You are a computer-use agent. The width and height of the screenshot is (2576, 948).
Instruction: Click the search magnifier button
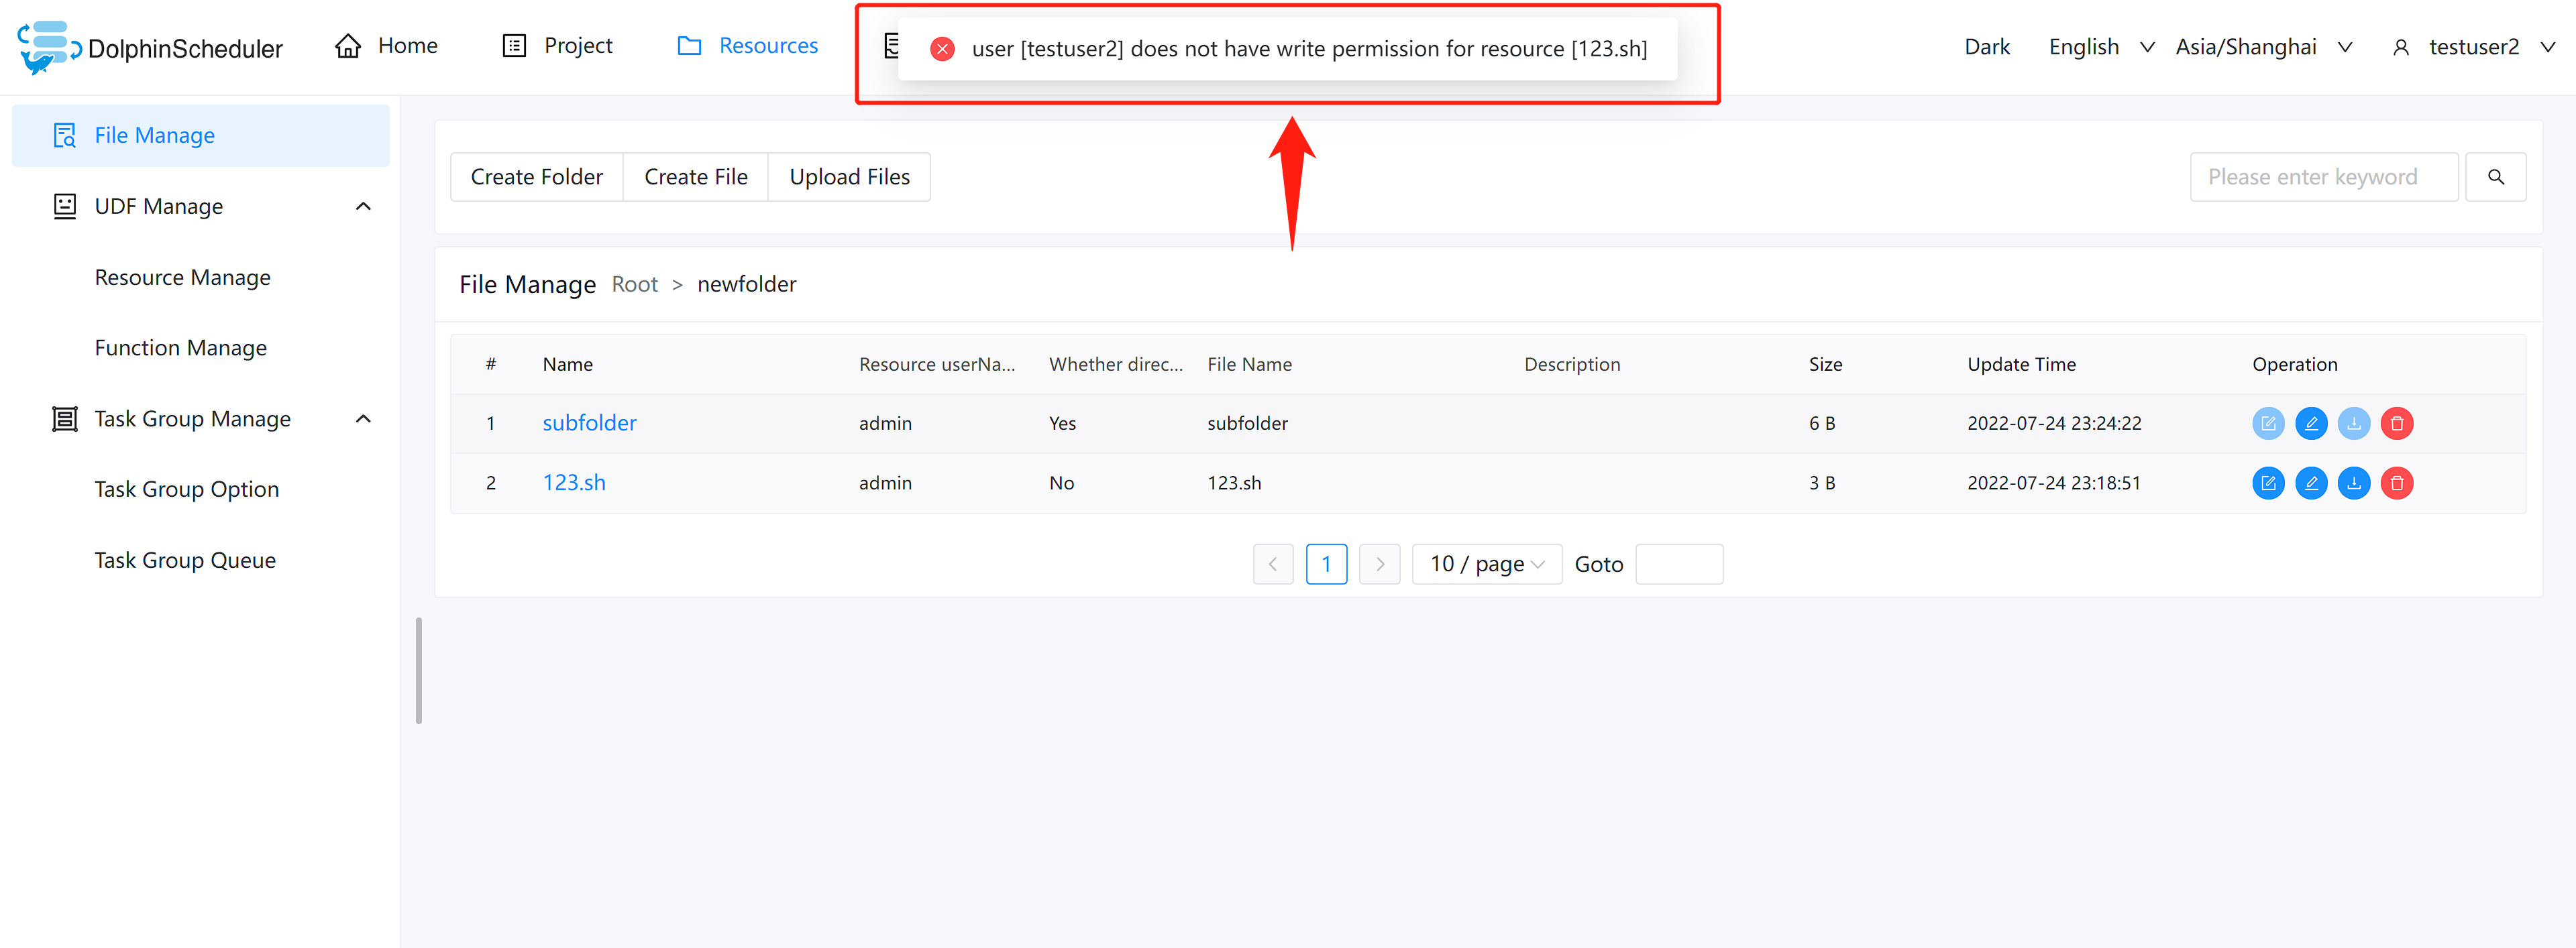(x=2495, y=177)
